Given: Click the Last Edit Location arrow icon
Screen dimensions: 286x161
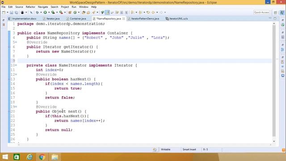Looking at the screenshot, I should tap(148, 13).
